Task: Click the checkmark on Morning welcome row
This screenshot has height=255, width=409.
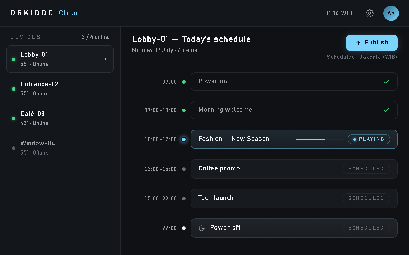Action: (x=387, y=110)
